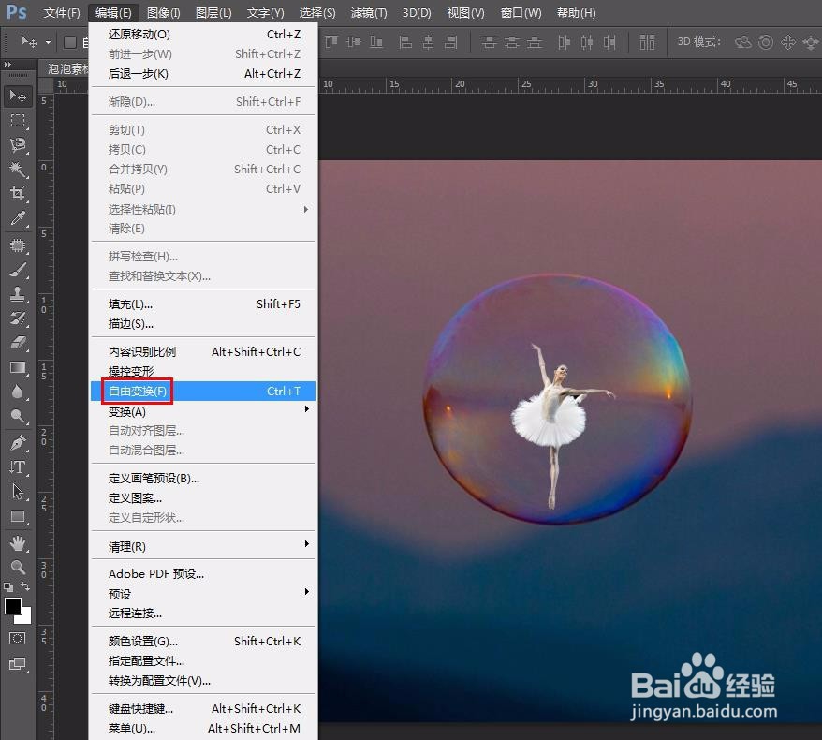Toggle Quick Mask mode icon
Image resolution: width=822 pixels, height=740 pixels.
(17, 638)
